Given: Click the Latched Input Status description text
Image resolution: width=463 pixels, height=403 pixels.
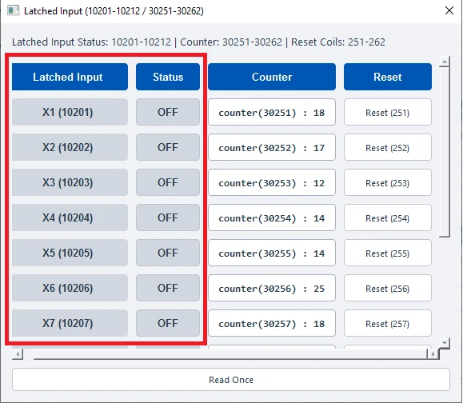Looking at the screenshot, I should point(198,42).
